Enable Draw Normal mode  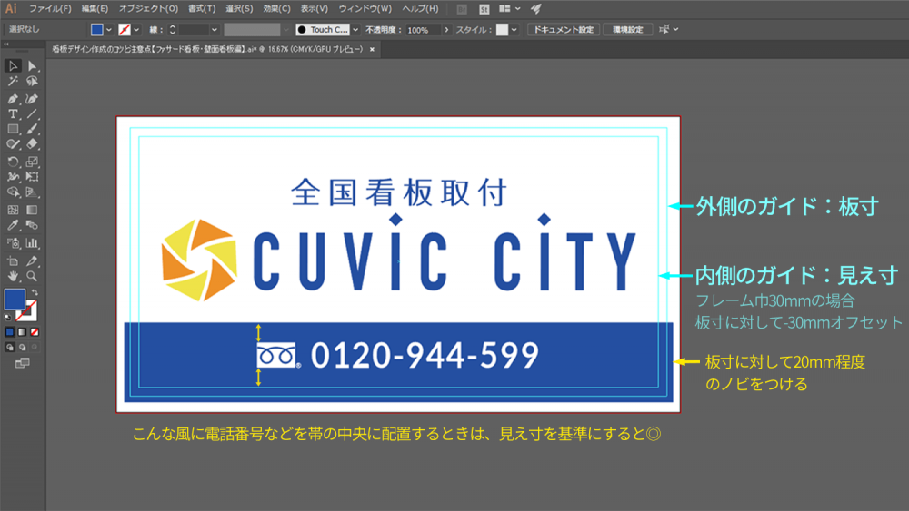(9, 348)
